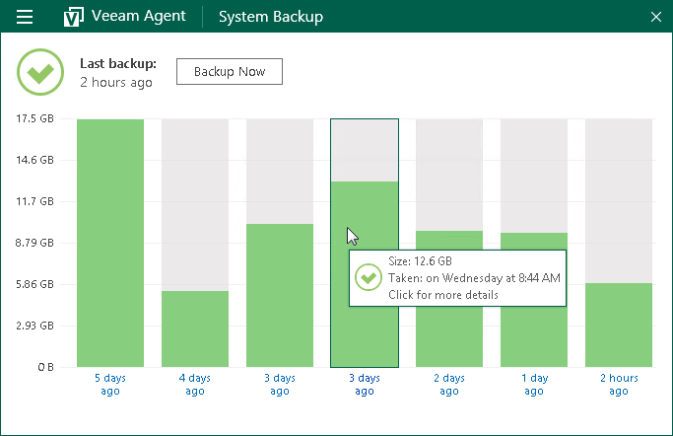The image size is (673, 436).
Task: Close the Veeam Agent window
Action: pos(656,17)
